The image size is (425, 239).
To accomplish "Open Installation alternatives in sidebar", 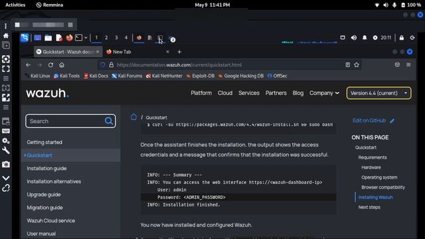I will click(54, 181).
